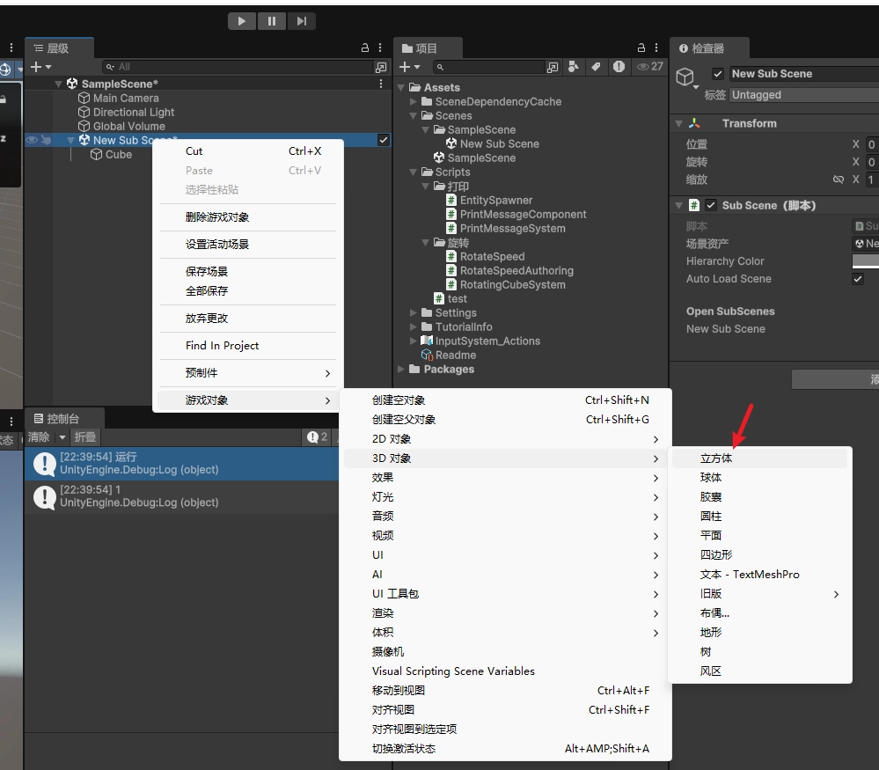Screen dimensions: 879x770
Task: Click the Search by Label tag icon
Action: coord(596,67)
